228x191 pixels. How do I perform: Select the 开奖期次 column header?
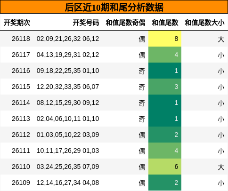17,23
